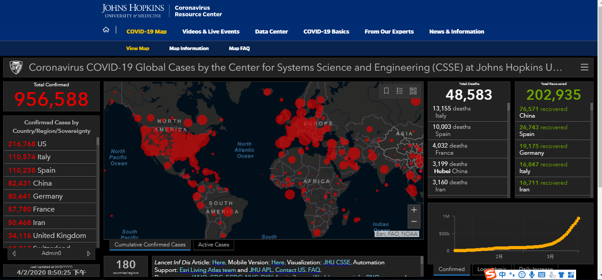Open the map bookmarks icon
Image resolution: width=602 pixels, height=280 pixels.
click(387, 91)
